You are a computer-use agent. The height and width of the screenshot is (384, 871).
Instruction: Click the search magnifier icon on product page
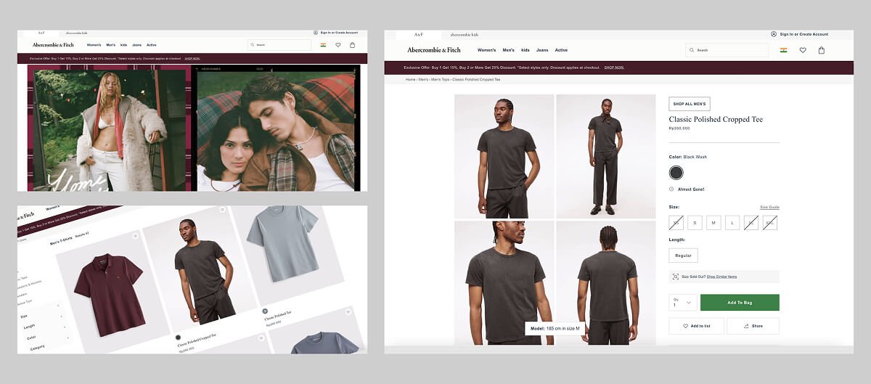tap(692, 50)
